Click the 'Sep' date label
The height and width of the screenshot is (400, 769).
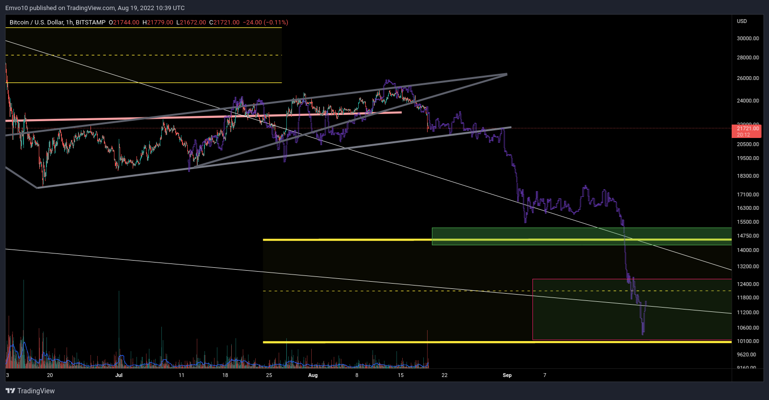click(x=507, y=375)
